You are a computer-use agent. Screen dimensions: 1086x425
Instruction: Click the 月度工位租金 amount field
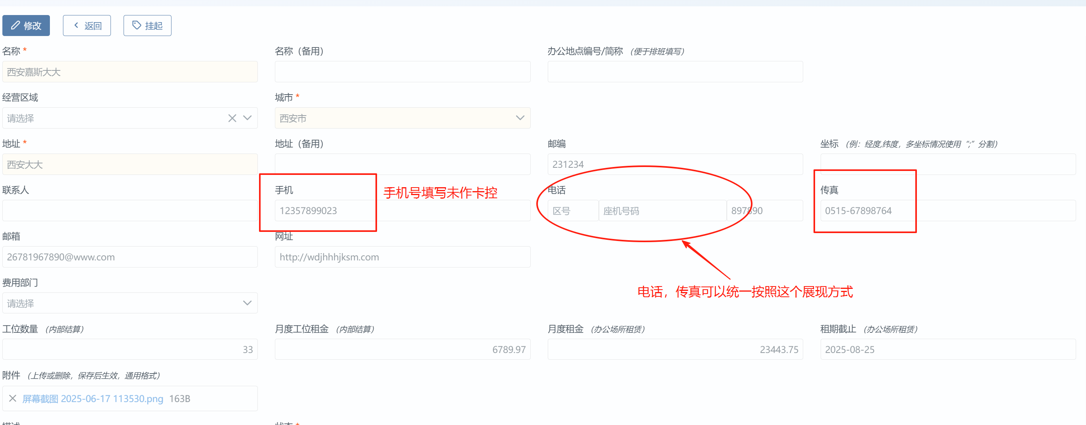tap(402, 349)
